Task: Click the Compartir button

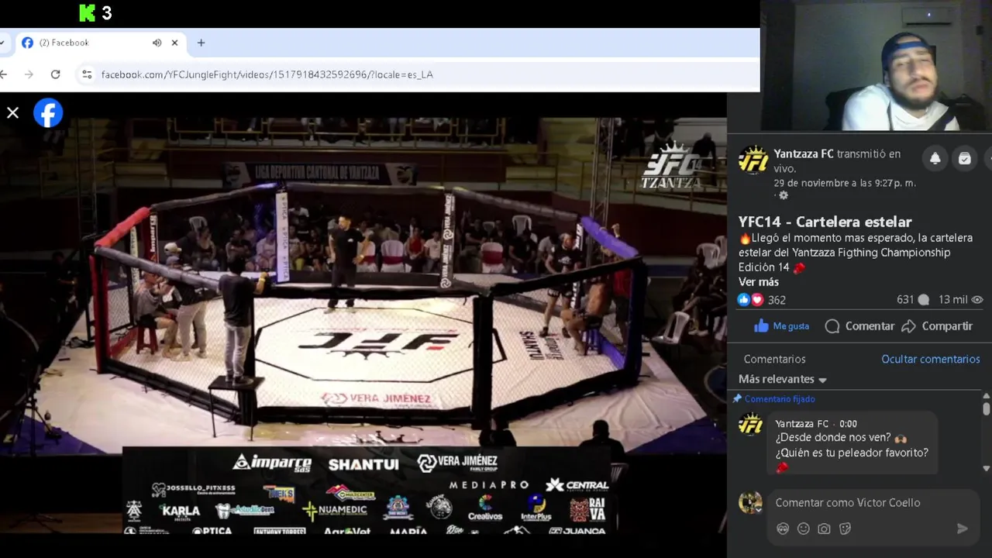Action: coord(937,326)
